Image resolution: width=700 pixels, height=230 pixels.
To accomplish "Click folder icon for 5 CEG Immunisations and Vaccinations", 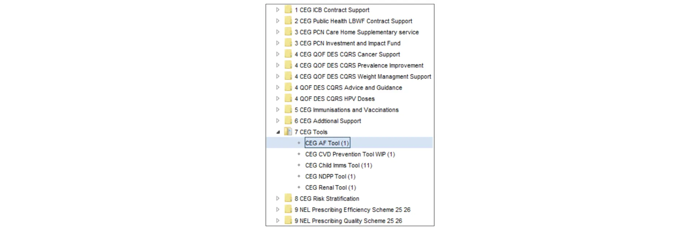I will 288,110.
